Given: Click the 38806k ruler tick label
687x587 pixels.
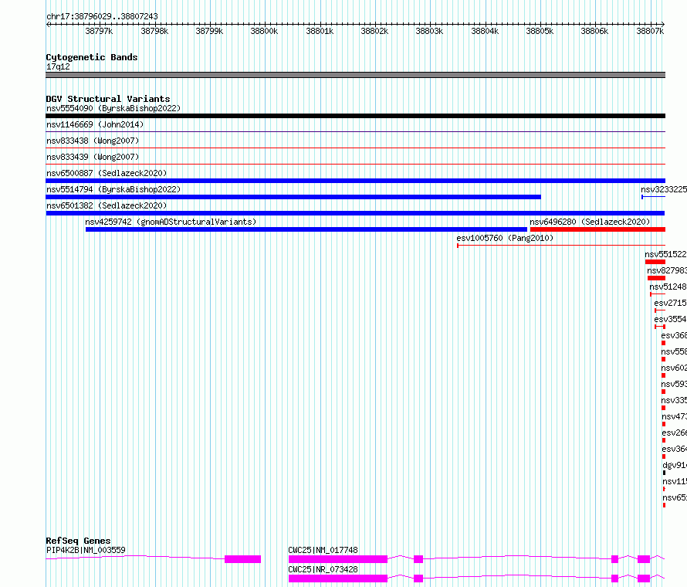Looking at the screenshot, I should tap(594, 31).
